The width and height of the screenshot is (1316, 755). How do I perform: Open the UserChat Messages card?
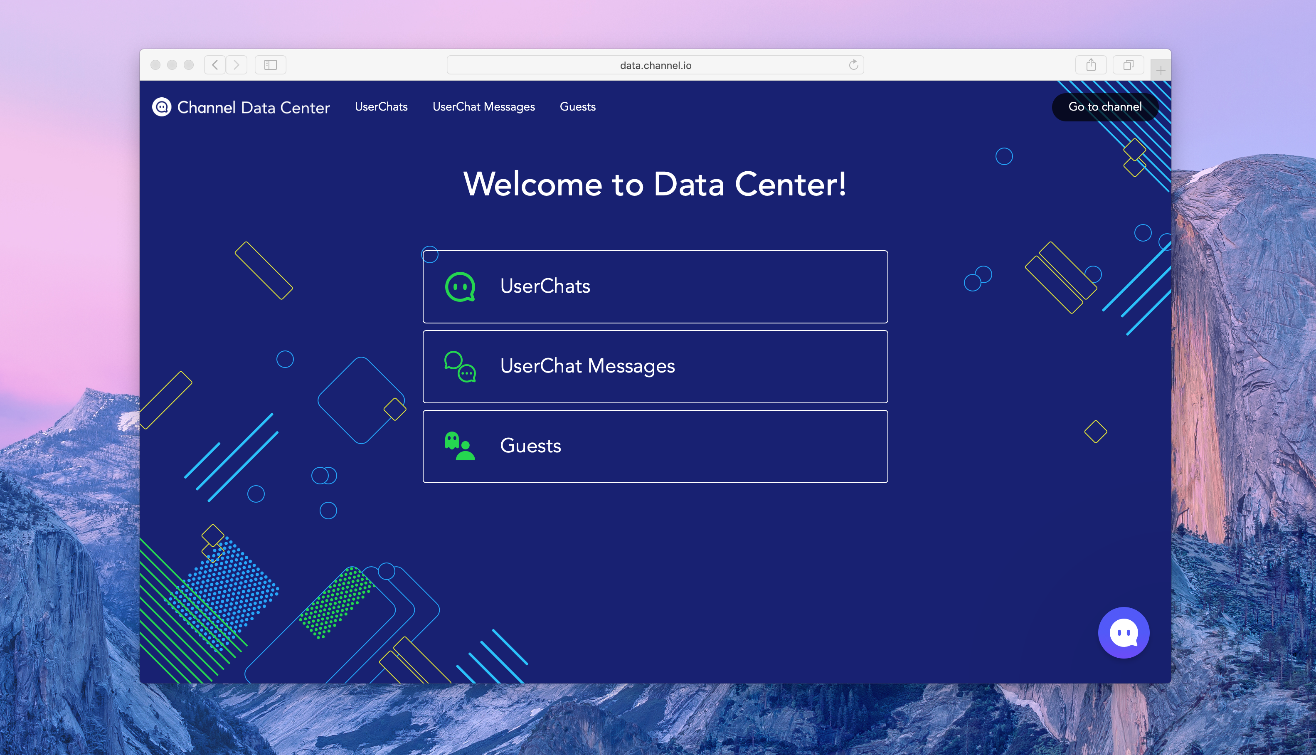(655, 367)
